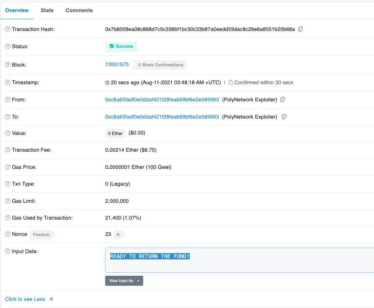Open the From address link
The width and height of the screenshot is (374, 308).
(x=162, y=99)
